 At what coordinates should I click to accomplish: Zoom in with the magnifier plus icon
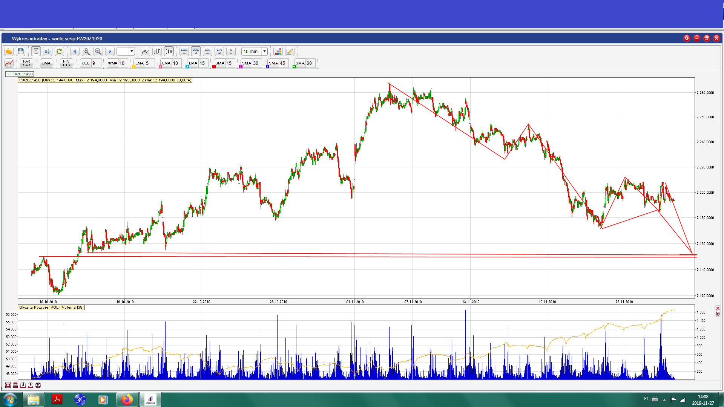coord(86,51)
